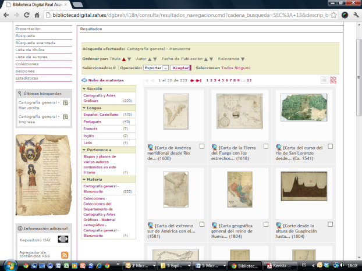Image resolution: width=362 pixels, height=271 pixels.
Task: Select checkbox for Carta de América meridional
Action: (x=202, y=147)
